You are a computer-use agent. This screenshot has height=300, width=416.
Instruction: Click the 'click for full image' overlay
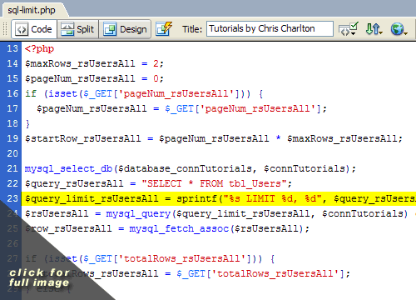tap(39, 277)
